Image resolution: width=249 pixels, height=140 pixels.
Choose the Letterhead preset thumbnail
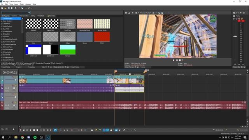pos(33,50)
